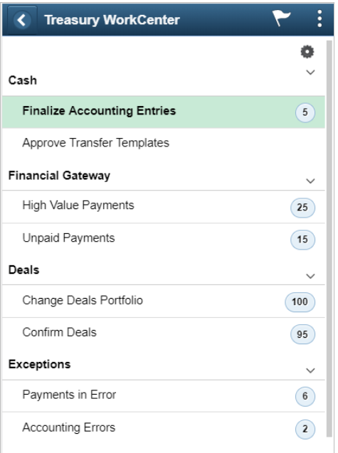Image resolution: width=338 pixels, height=453 pixels.
Task: Open Confirm Deals link
Action: [60, 333]
